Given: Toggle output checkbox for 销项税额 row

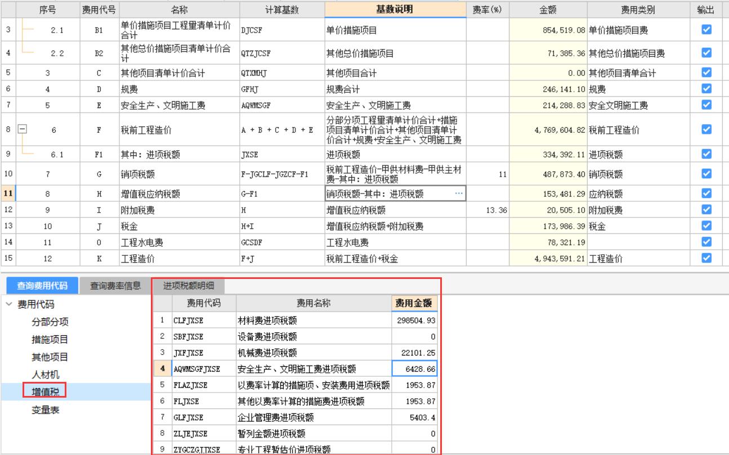Looking at the screenshot, I should tap(706, 174).
